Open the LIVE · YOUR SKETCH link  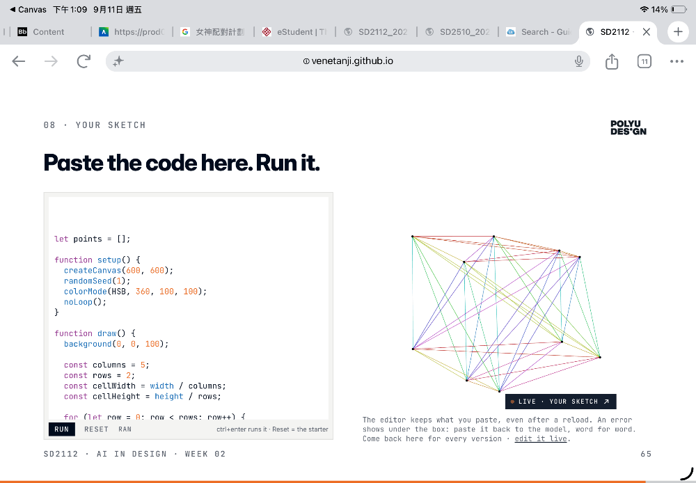click(x=560, y=402)
